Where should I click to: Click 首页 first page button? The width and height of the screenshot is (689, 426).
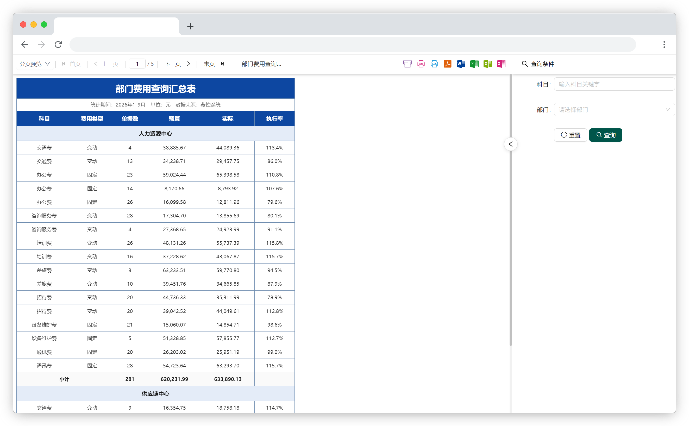point(71,64)
